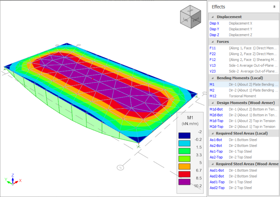This screenshot has width=280, height=197.
Task: Pin the Effects panel
Action: click(274, 7)
